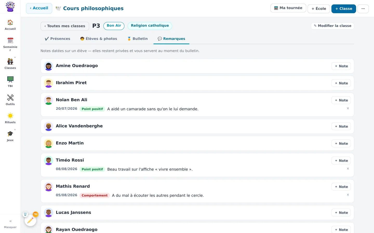The image size is (374, 233).
Task: Click the Comportement label on Mathis's note
Action: pos(95,195)
